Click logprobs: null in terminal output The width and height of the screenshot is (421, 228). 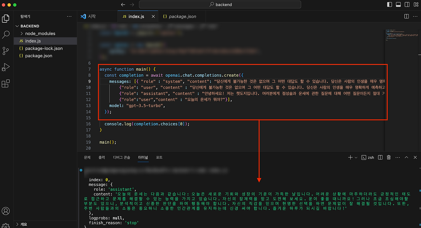pyautogui.click(x=107, y=218)
